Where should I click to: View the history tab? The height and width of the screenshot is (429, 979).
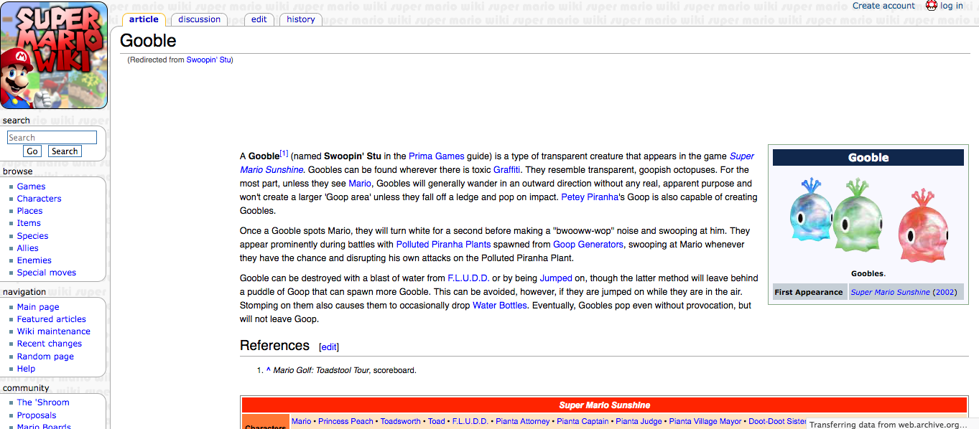coord(301,19)
